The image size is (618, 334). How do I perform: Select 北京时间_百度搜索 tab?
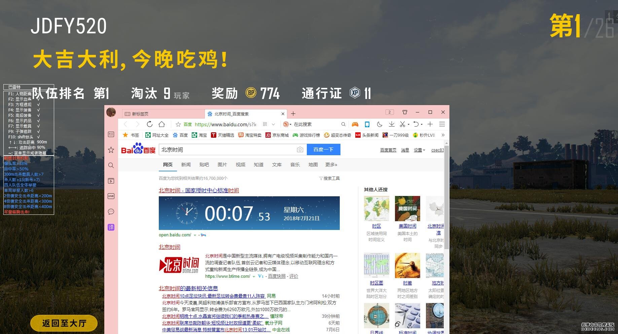(246, 114)
